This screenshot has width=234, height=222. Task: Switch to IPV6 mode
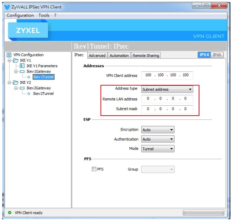pyautogui.click(x=217, y=55)
